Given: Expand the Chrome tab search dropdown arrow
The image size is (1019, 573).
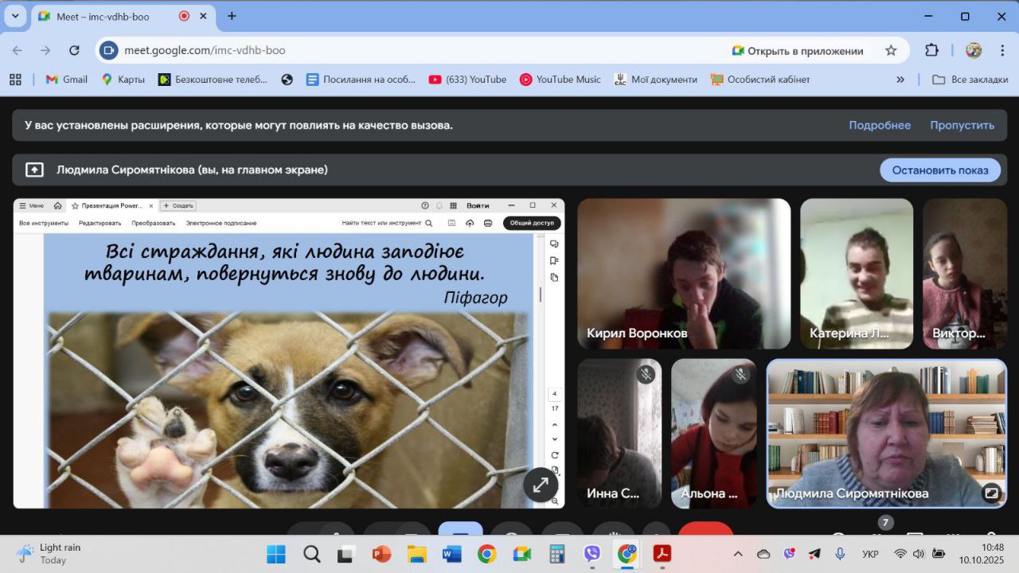Looking at the screenshot, I should pyautogui.click(x=15, y=16).
